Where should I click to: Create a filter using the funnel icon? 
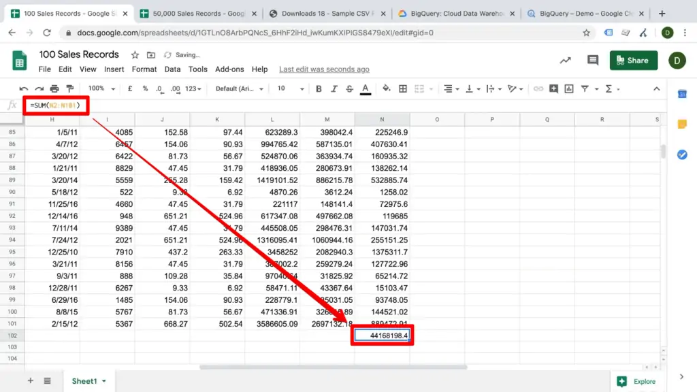tap(584, 88)
